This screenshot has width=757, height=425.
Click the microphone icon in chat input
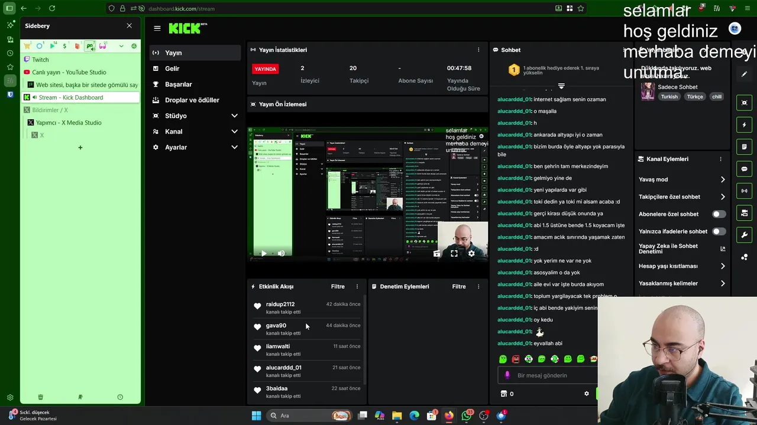coord(507,375)
